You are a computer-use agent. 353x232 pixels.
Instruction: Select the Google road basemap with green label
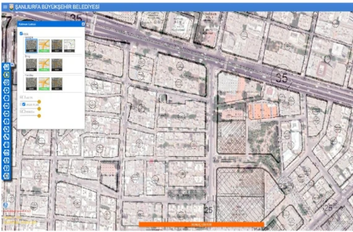[x=44, y=46]
